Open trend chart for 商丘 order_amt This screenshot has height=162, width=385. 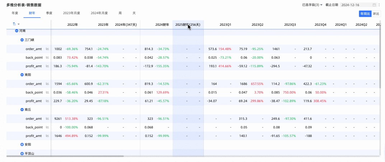(x=47, y=119)
